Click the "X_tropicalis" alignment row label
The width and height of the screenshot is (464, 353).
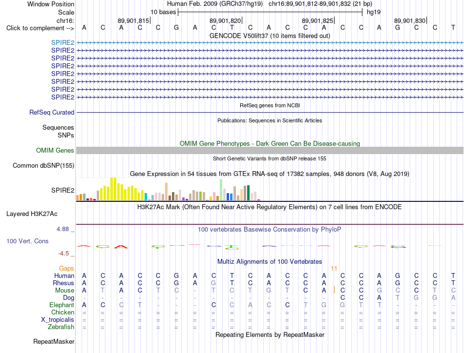pos(58,320)
